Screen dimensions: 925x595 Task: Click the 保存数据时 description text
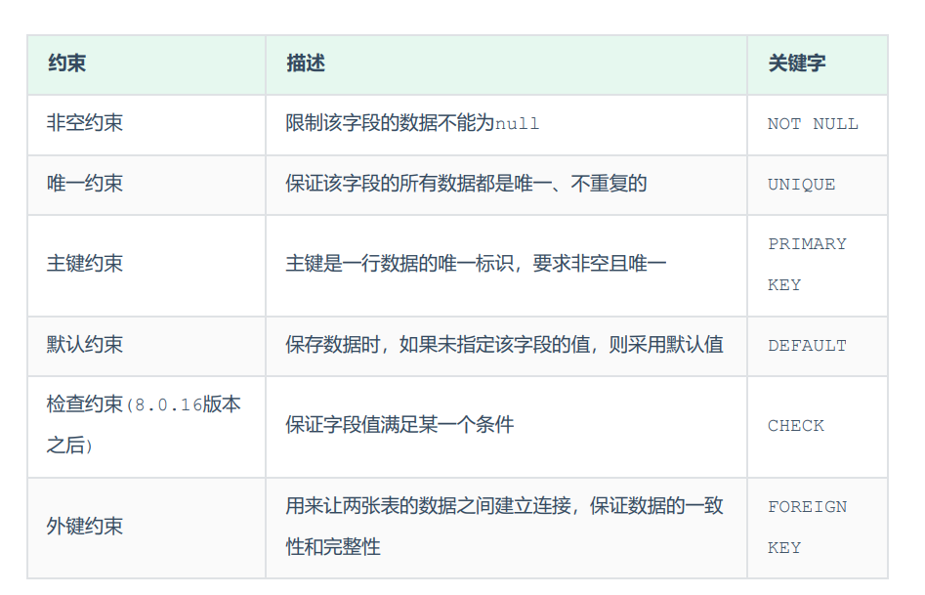(x=504, y=345)
